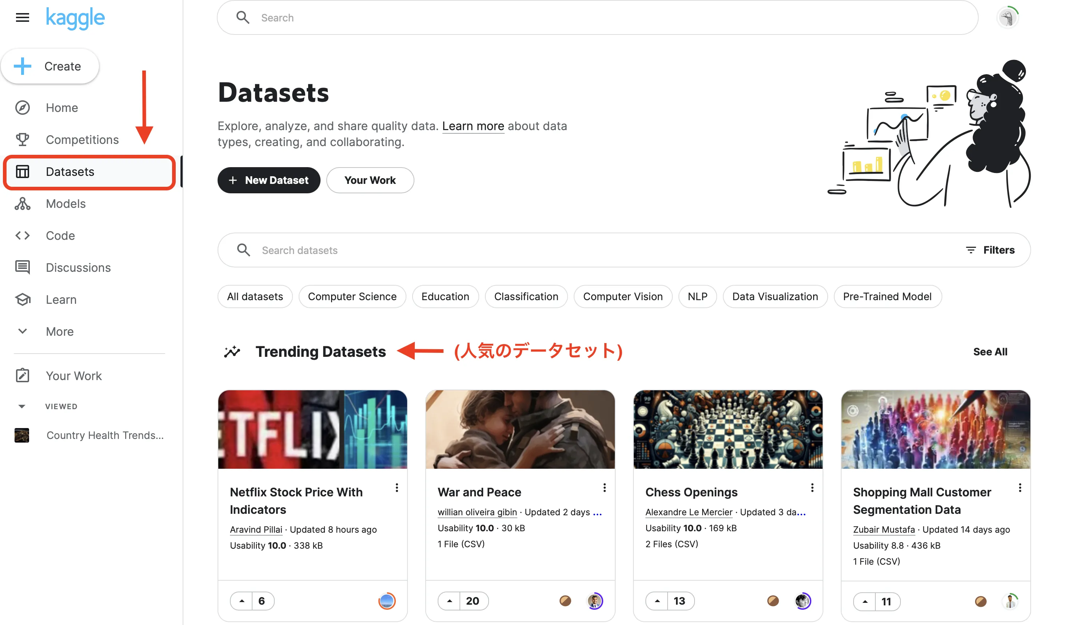Screen dimensions: 1066x625
Task: Open Your Work from the sidebar
Action: (73, 375)
